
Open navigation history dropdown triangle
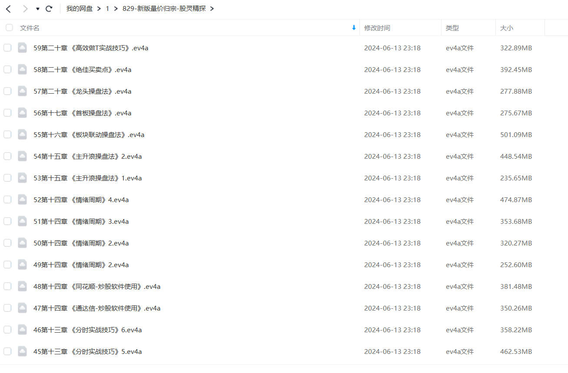pos(38,9)
